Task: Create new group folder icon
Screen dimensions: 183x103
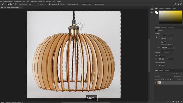Action: point(179,102)
